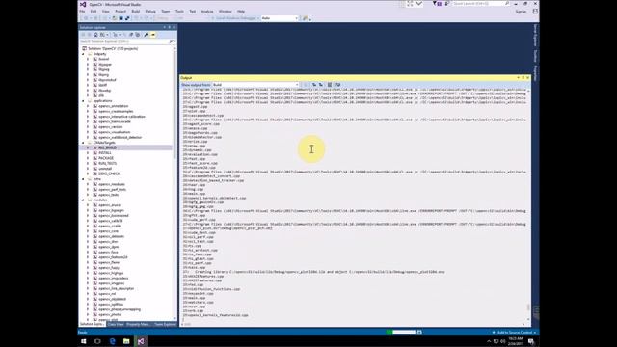Collapse the extra folder
Viewport: 617px width, 347px height.
coord(83,179)
